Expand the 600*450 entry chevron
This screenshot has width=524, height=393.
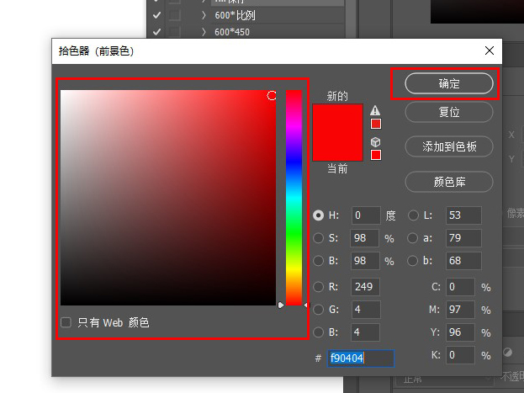pyautogui.click(x=204, y=32)
